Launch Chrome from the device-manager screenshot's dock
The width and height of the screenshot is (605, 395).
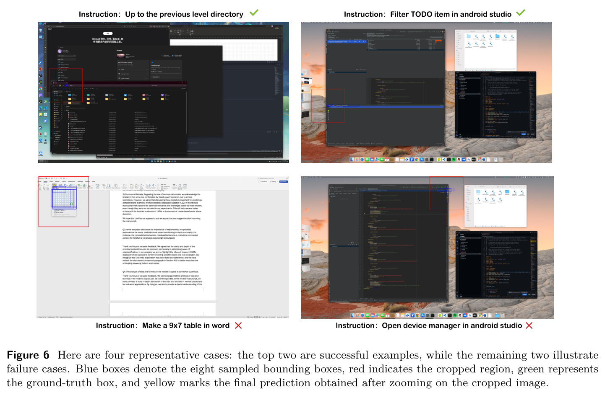tap(417, 315)
